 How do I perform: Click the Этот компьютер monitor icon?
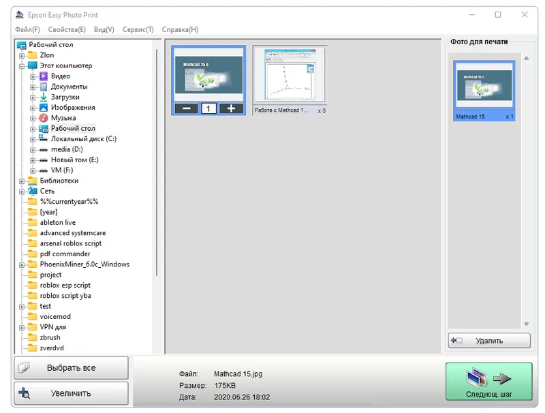[32, 65]
